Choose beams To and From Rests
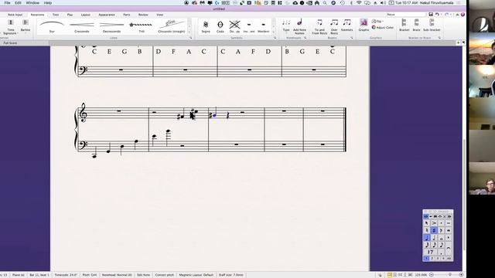The image size is (495, 278). [x=319, y=26]
